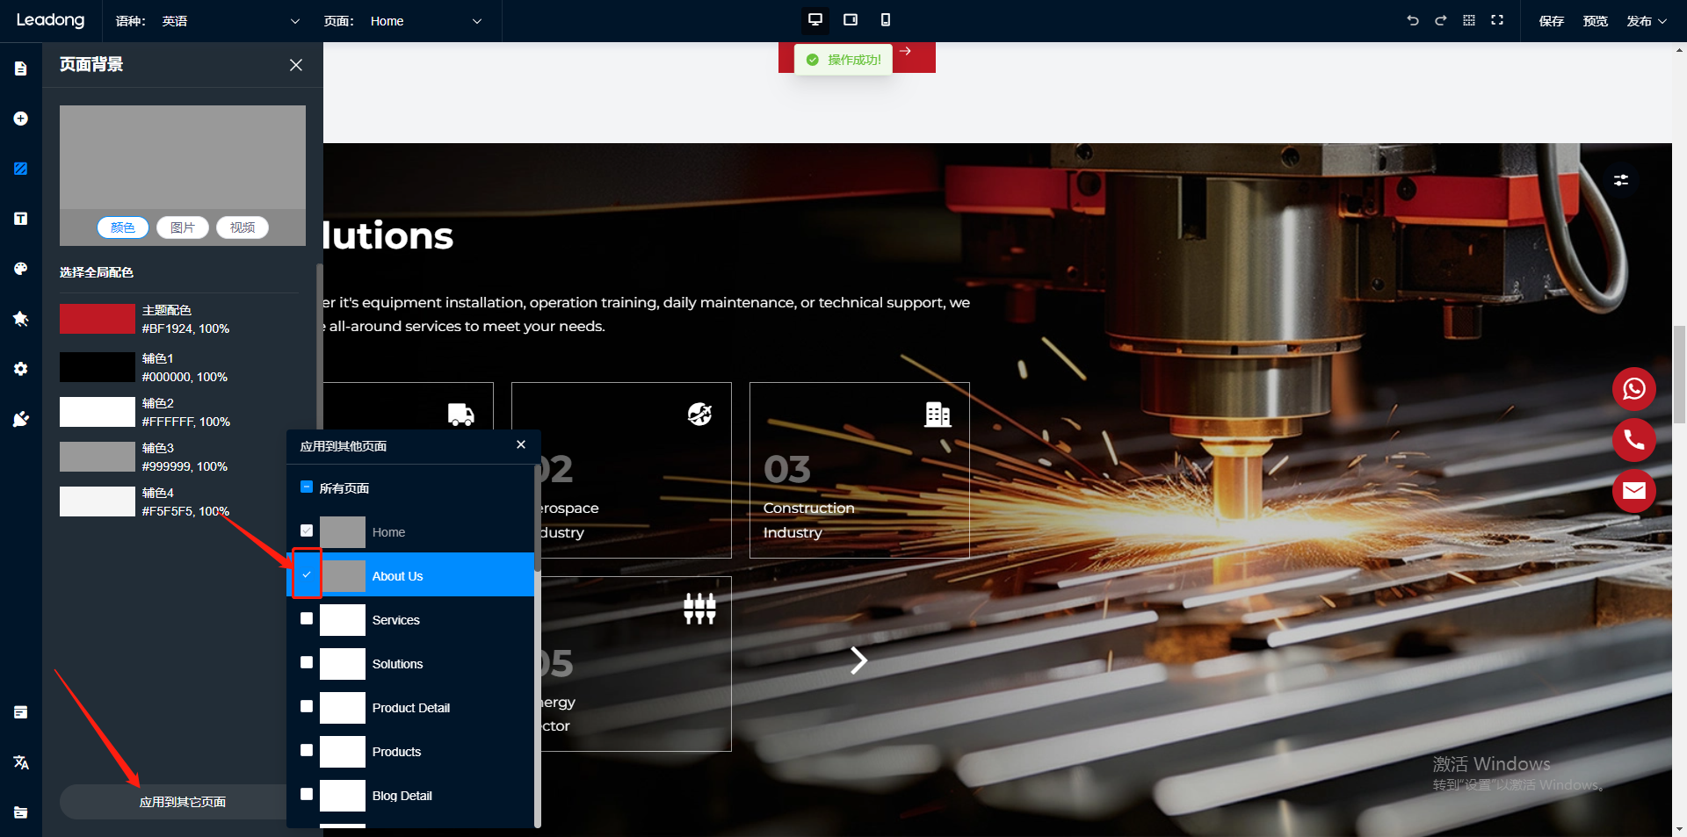Switch to the 视频 background tab
The width and height of the screenshot is (1687, 837).
[x=243, y=227]
